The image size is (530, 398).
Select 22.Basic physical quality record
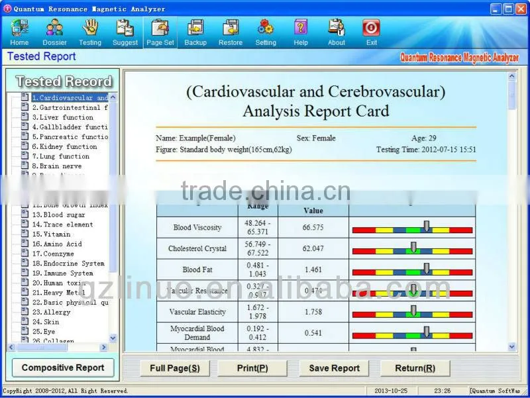tap(70, 303)
